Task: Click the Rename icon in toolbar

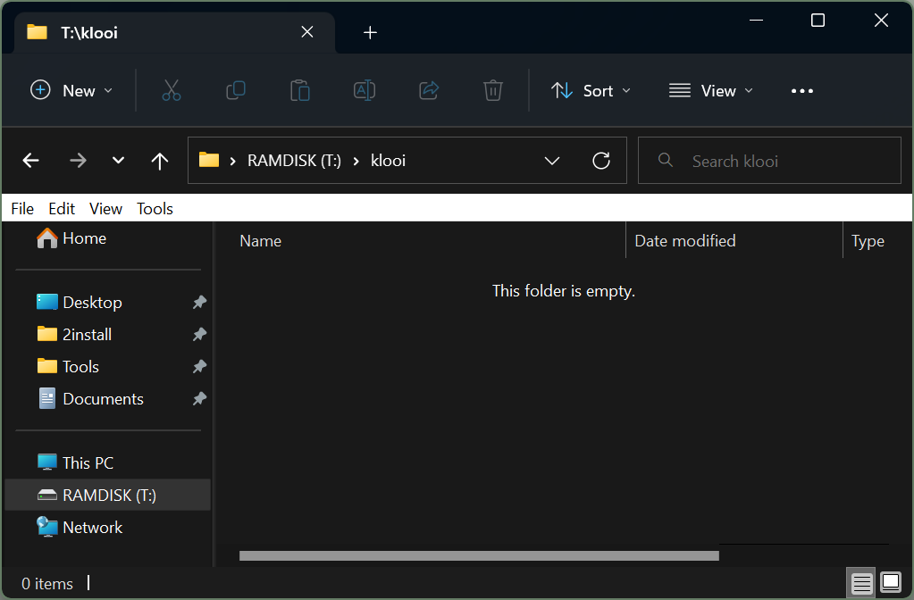Action: (x=365, y=90)
